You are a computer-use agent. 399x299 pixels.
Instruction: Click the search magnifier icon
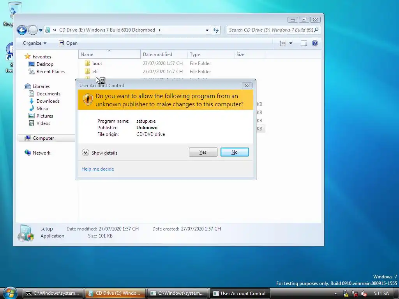point(316,30)
